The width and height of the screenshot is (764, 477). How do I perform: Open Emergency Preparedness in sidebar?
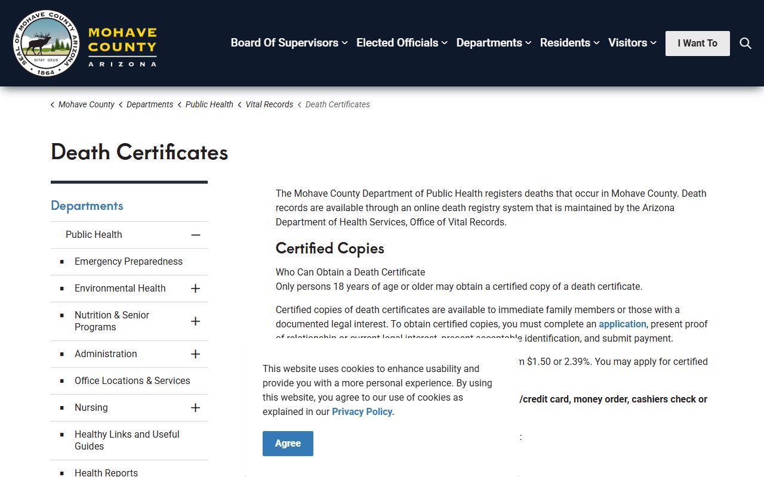pyautogui.click(x=128, y=262)
